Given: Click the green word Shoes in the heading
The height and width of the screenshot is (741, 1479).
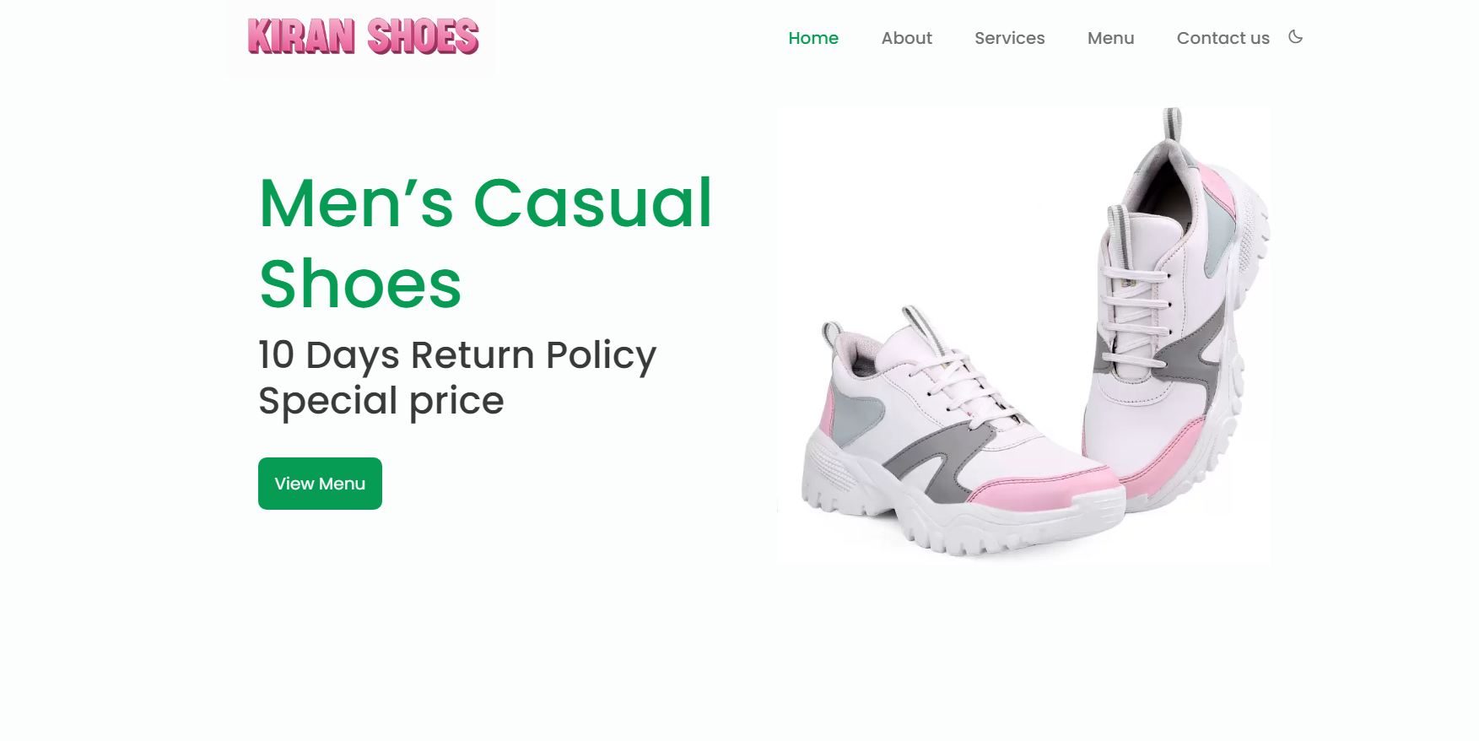Looking at the screenshot, I should click(360, 284).
